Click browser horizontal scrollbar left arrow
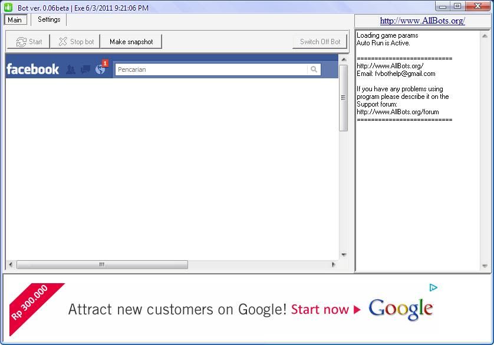The image size is (494, 345). [x=11, y=264]
